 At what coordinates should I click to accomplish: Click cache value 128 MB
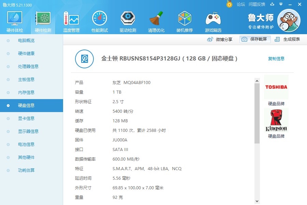tap(120, 121)
